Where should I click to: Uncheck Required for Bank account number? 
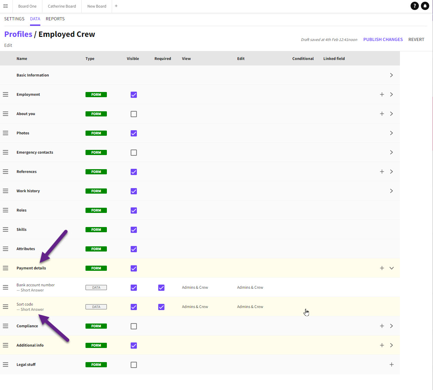[x=161, y=288]
